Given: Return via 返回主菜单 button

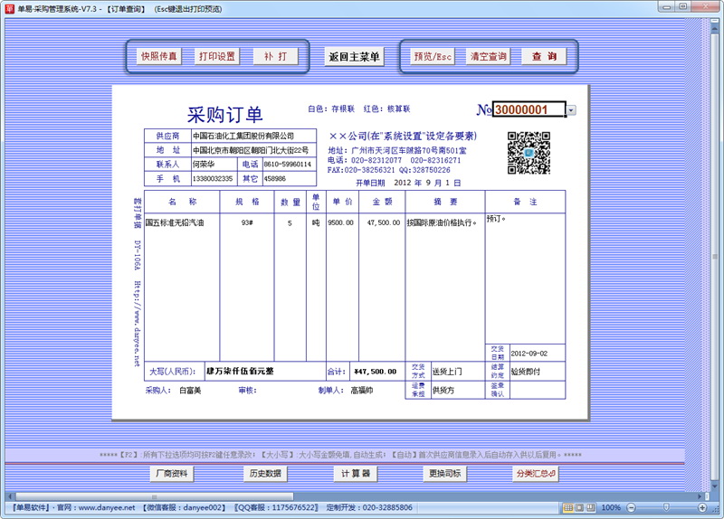Looking at the screenshot, I should pyautogui.click(x=354, y=57).
